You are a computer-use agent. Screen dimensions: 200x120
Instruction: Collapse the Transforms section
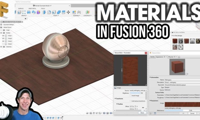[115, 99]
